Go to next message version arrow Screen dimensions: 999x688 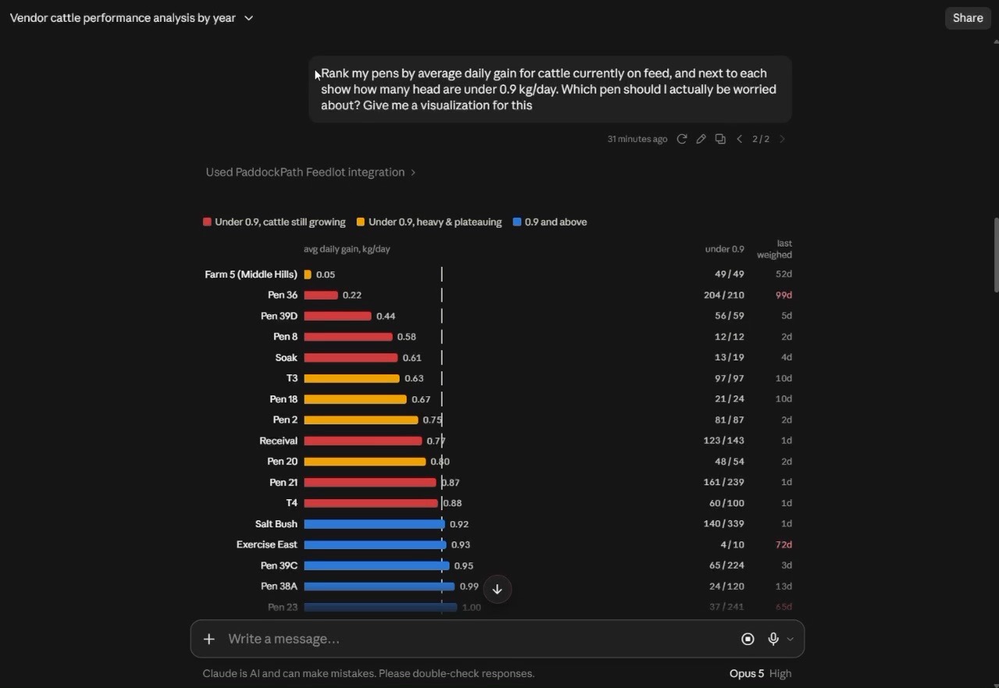click(782, 139)
